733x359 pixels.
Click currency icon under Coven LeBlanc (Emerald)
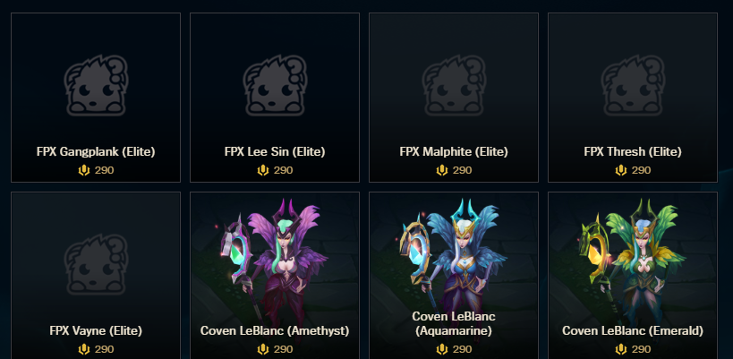[621, 349]
